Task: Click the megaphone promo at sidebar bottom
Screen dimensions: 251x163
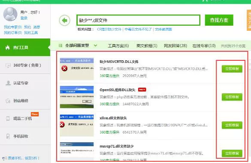Action: (21, 158)
